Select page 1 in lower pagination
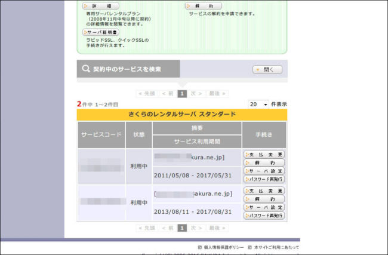 tap(182, 228)
